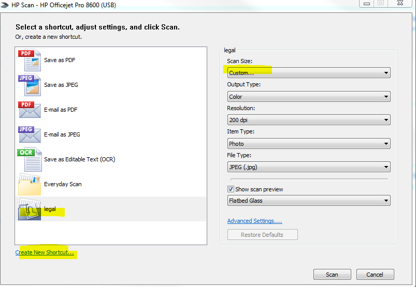Select the legal shortcut icon
The height and width of the screenshot is (287, 416).
29,209
